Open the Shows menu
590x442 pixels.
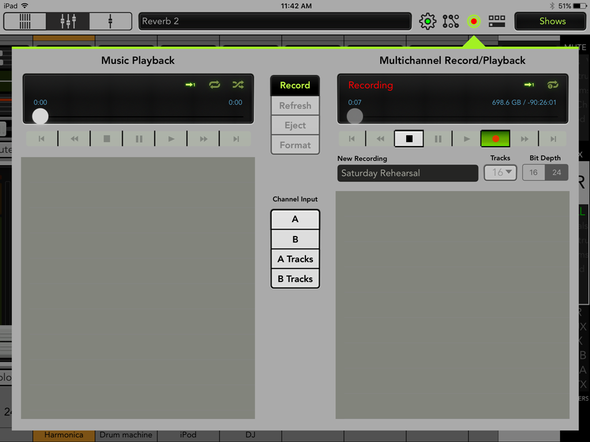pyautogui.click(x=552, y=21)
